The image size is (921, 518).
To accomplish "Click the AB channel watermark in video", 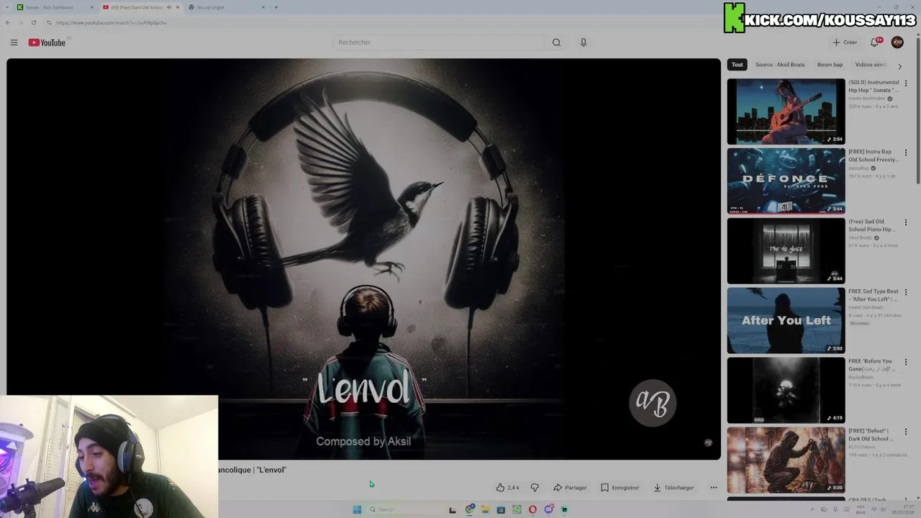I will coord(653,403).
